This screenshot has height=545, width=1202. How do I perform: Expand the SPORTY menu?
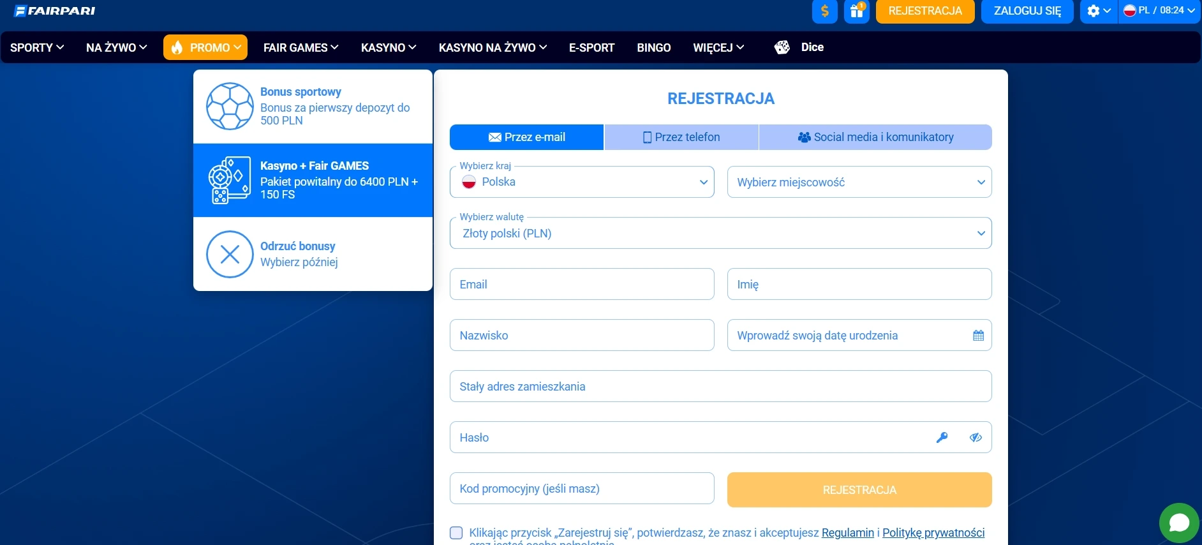[x=37, y=47]
